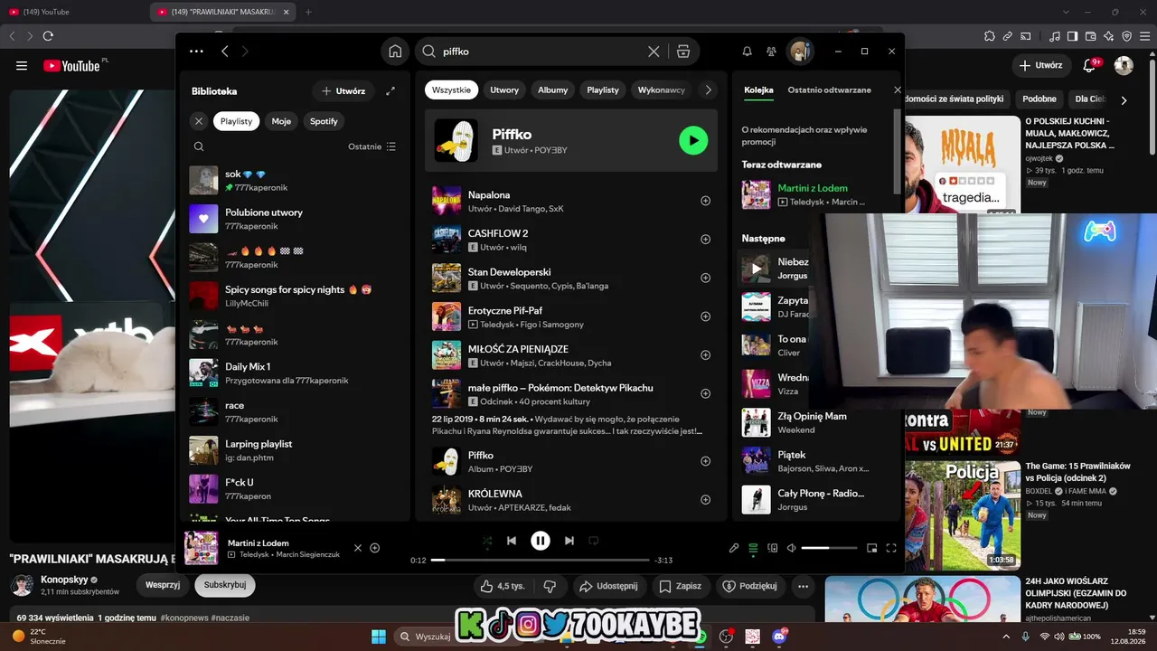This screenshot has height=651, width=1157.
Task: Seek within the track on the progress bar
Action: pos(541,561)
